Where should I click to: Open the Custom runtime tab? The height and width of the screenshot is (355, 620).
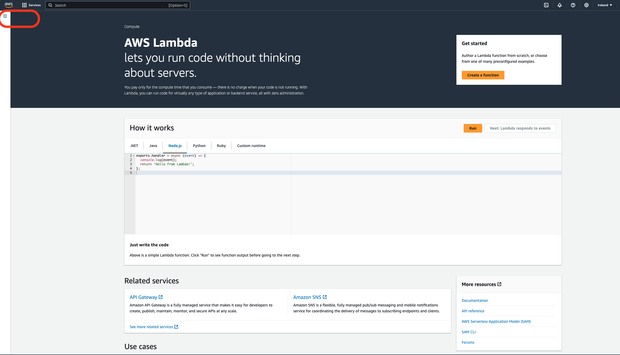[x=251, y=146]
